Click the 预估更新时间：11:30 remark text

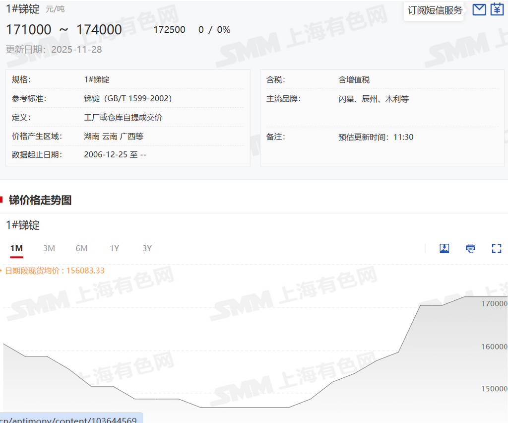point(376,137)
